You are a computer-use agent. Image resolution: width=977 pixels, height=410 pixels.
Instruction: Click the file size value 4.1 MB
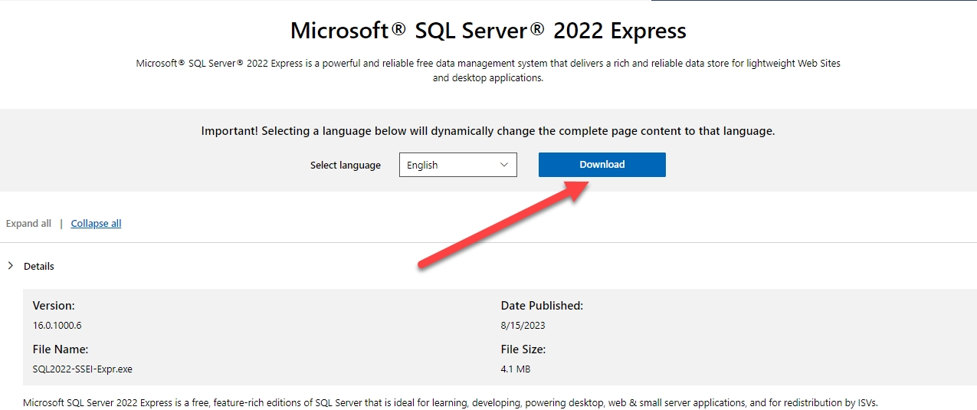(516, 369)
